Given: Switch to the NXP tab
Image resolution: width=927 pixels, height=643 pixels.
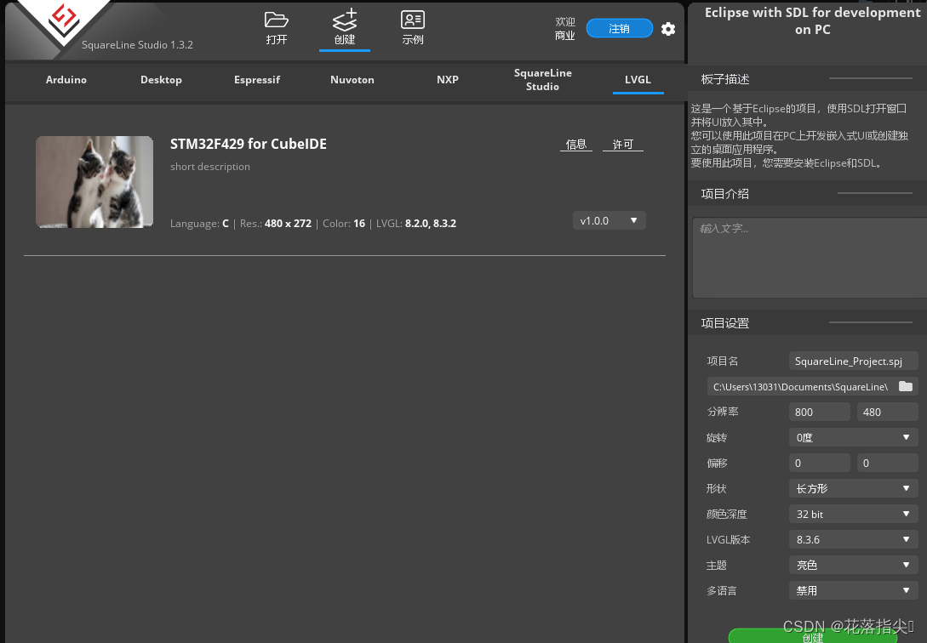Looking at the screenshot, I should pyautogui.click(x=448, y=80).
